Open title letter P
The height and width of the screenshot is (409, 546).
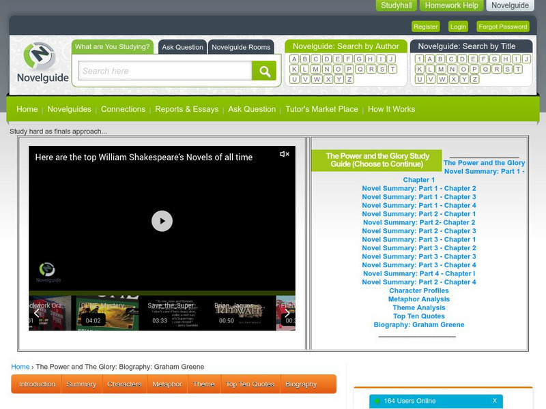474,69
